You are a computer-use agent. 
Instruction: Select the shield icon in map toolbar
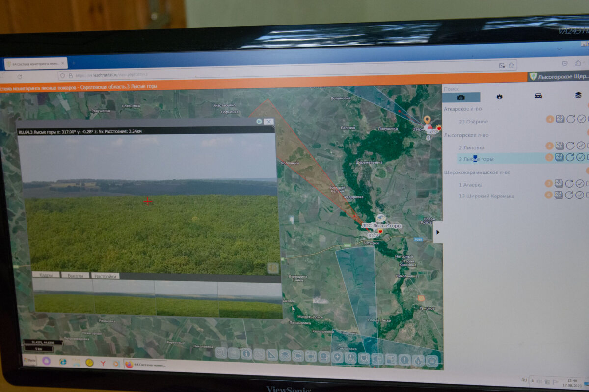pyautogui.click(x=364, y=358)
